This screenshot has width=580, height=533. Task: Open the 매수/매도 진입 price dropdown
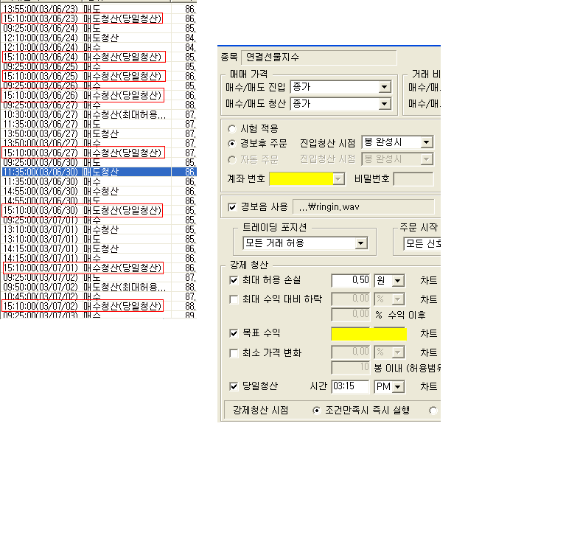383,87
